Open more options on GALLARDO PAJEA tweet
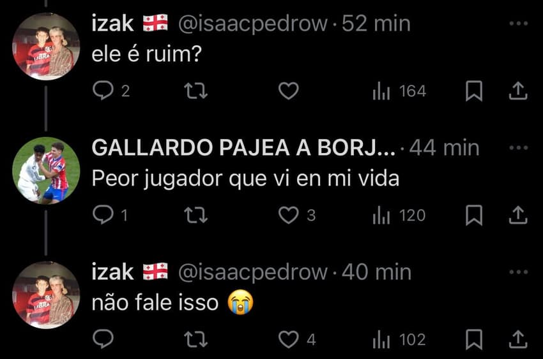The image size is (543, 359). tap(519, 147)
